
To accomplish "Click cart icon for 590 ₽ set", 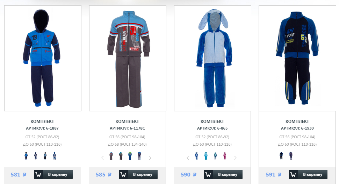I will [208, 174].
